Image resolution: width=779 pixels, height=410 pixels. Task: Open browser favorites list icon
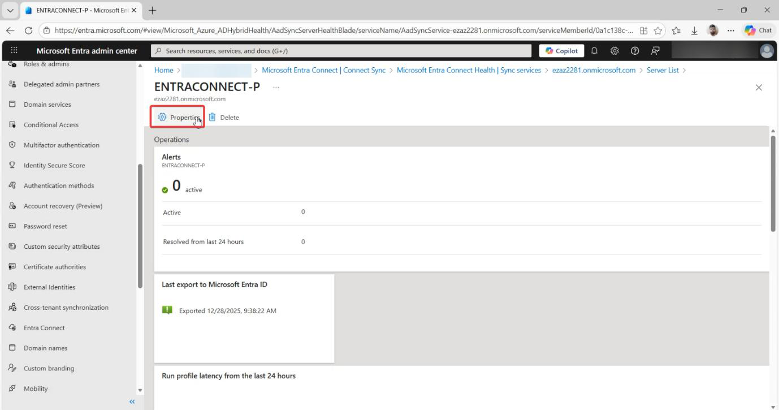pyautogui.click(x=676, y=31)
